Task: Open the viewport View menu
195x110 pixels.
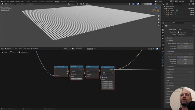Action: coord(18,4)
